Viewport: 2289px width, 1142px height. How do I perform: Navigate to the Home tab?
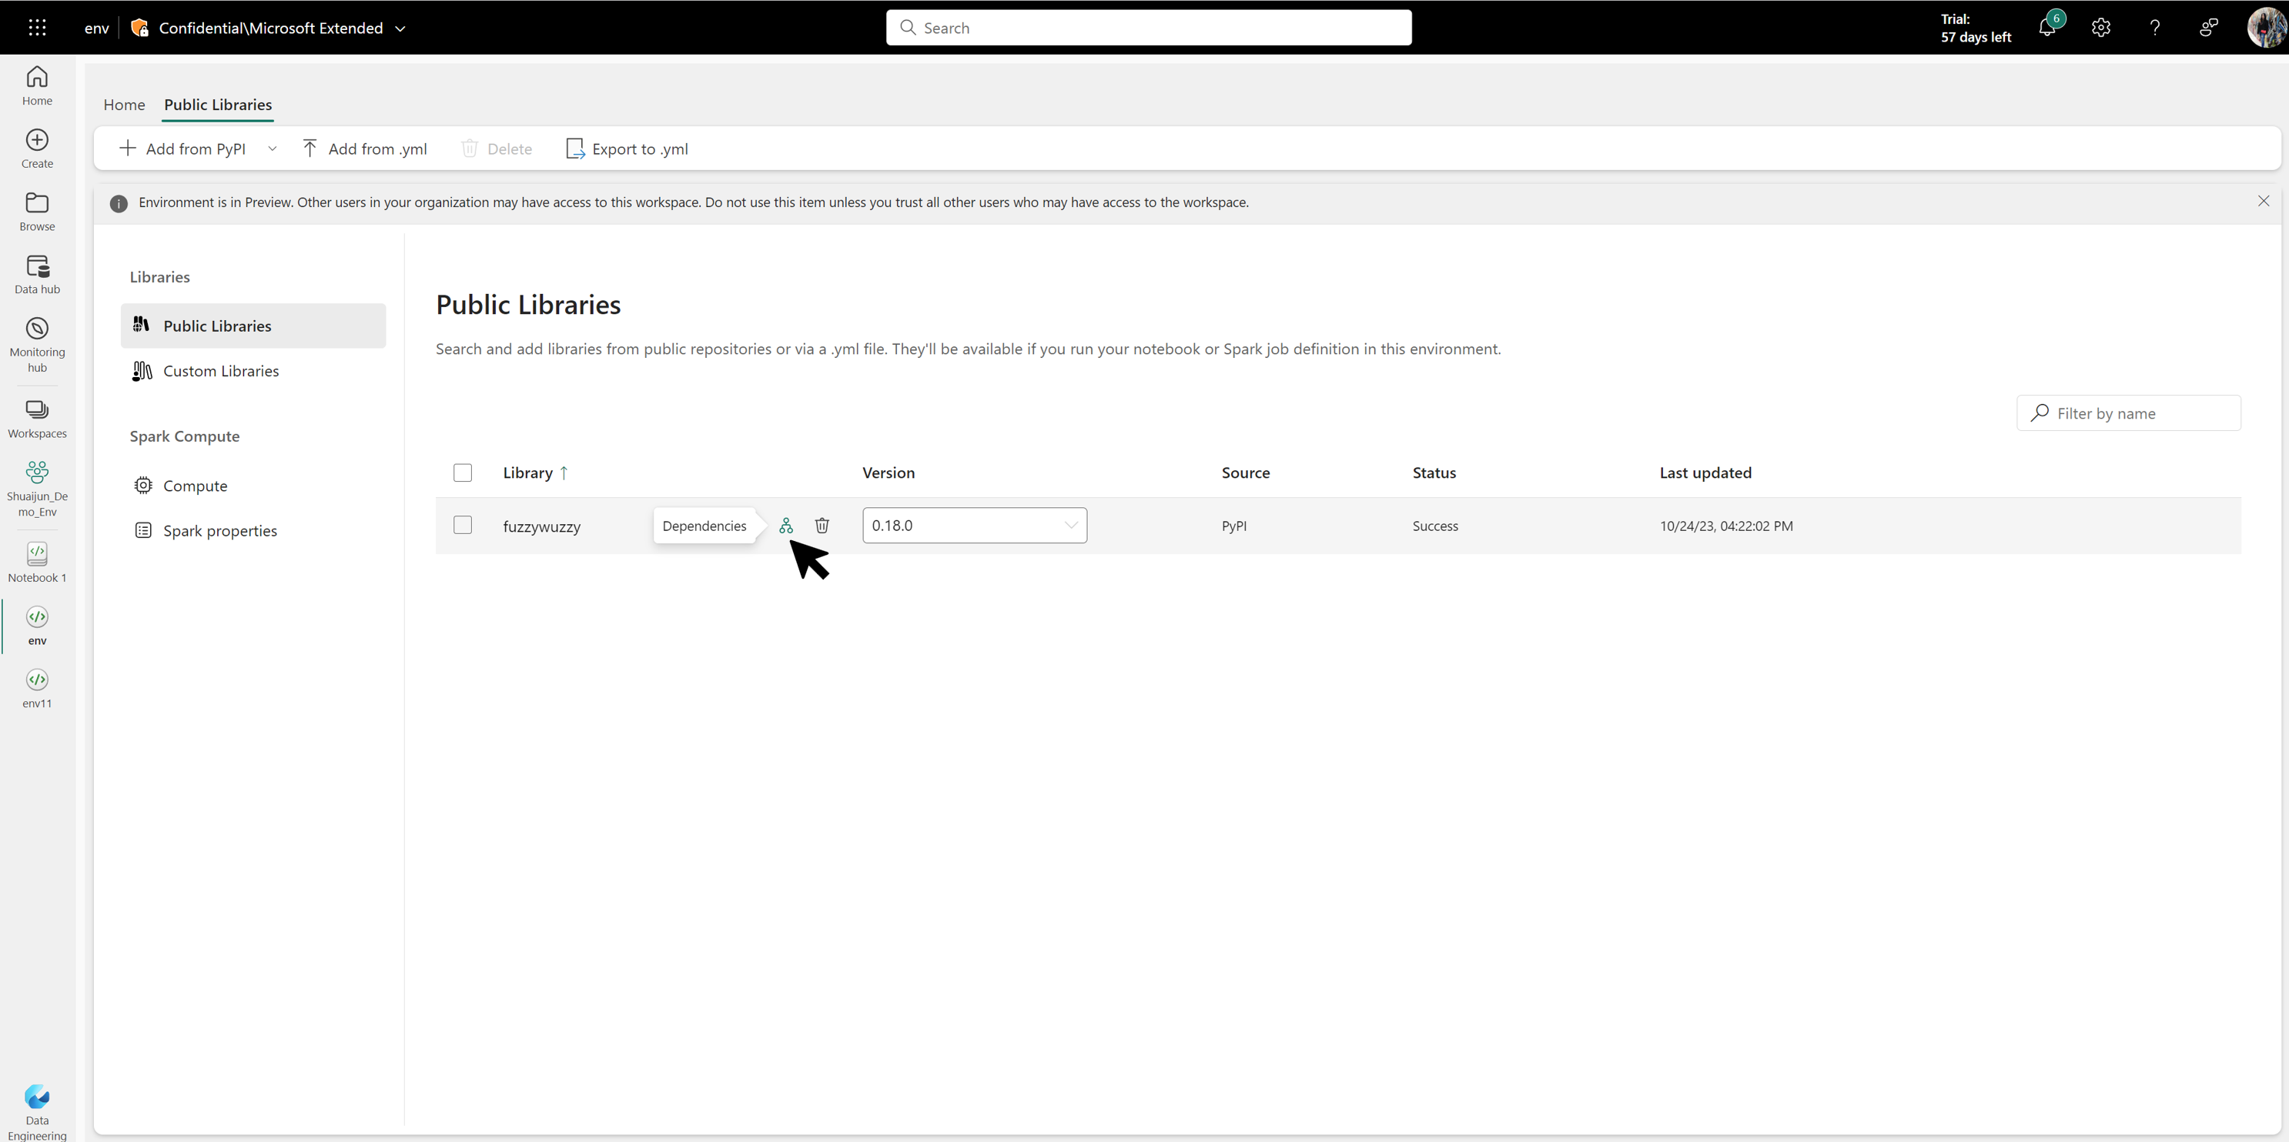coord(124,104)
